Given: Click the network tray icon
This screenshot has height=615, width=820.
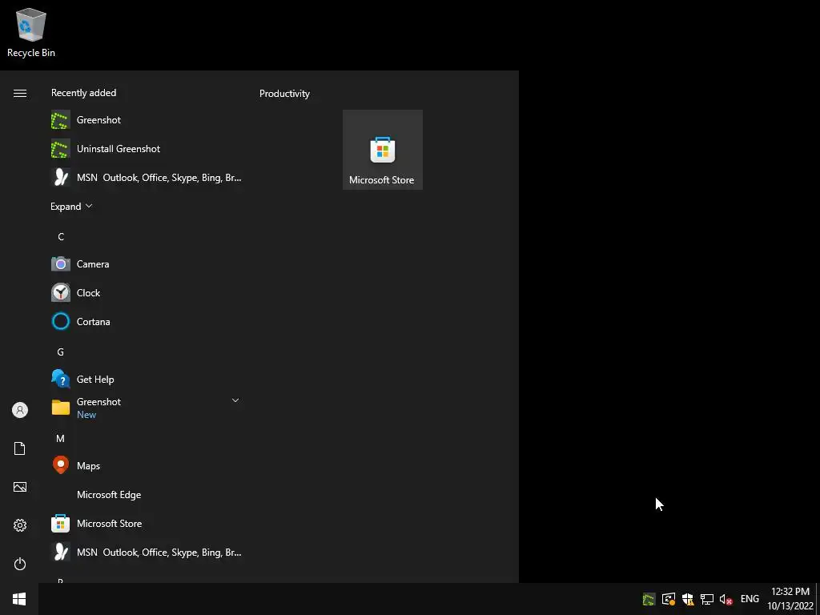Looking at the screenshot, I should (707, 599).
